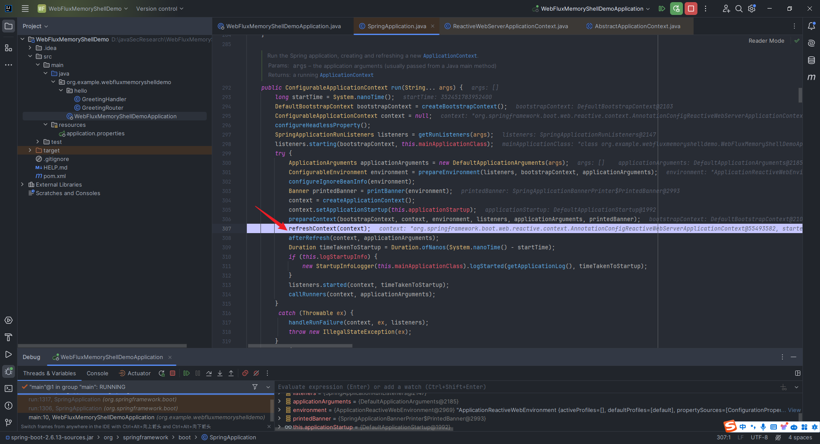Click Resume Program in Debug toolbar

187,373
